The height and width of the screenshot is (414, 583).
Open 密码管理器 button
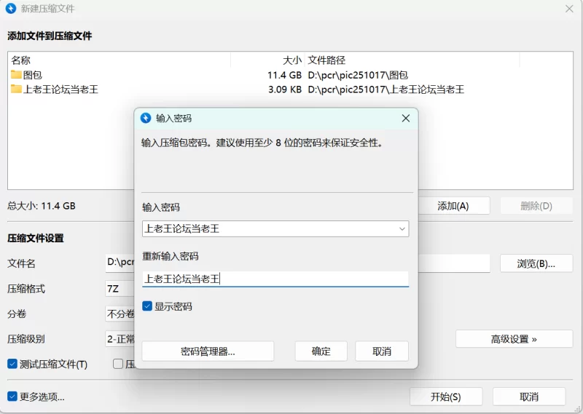[208, 351]
